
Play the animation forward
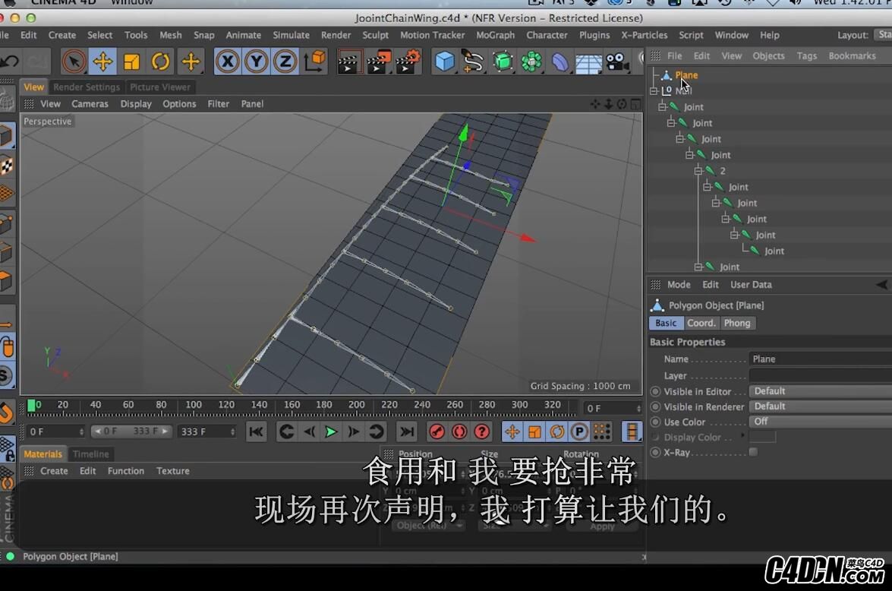point(330,431)
